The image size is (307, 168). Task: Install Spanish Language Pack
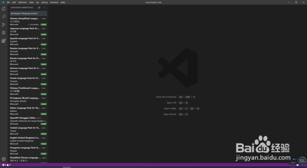point(44,44)
